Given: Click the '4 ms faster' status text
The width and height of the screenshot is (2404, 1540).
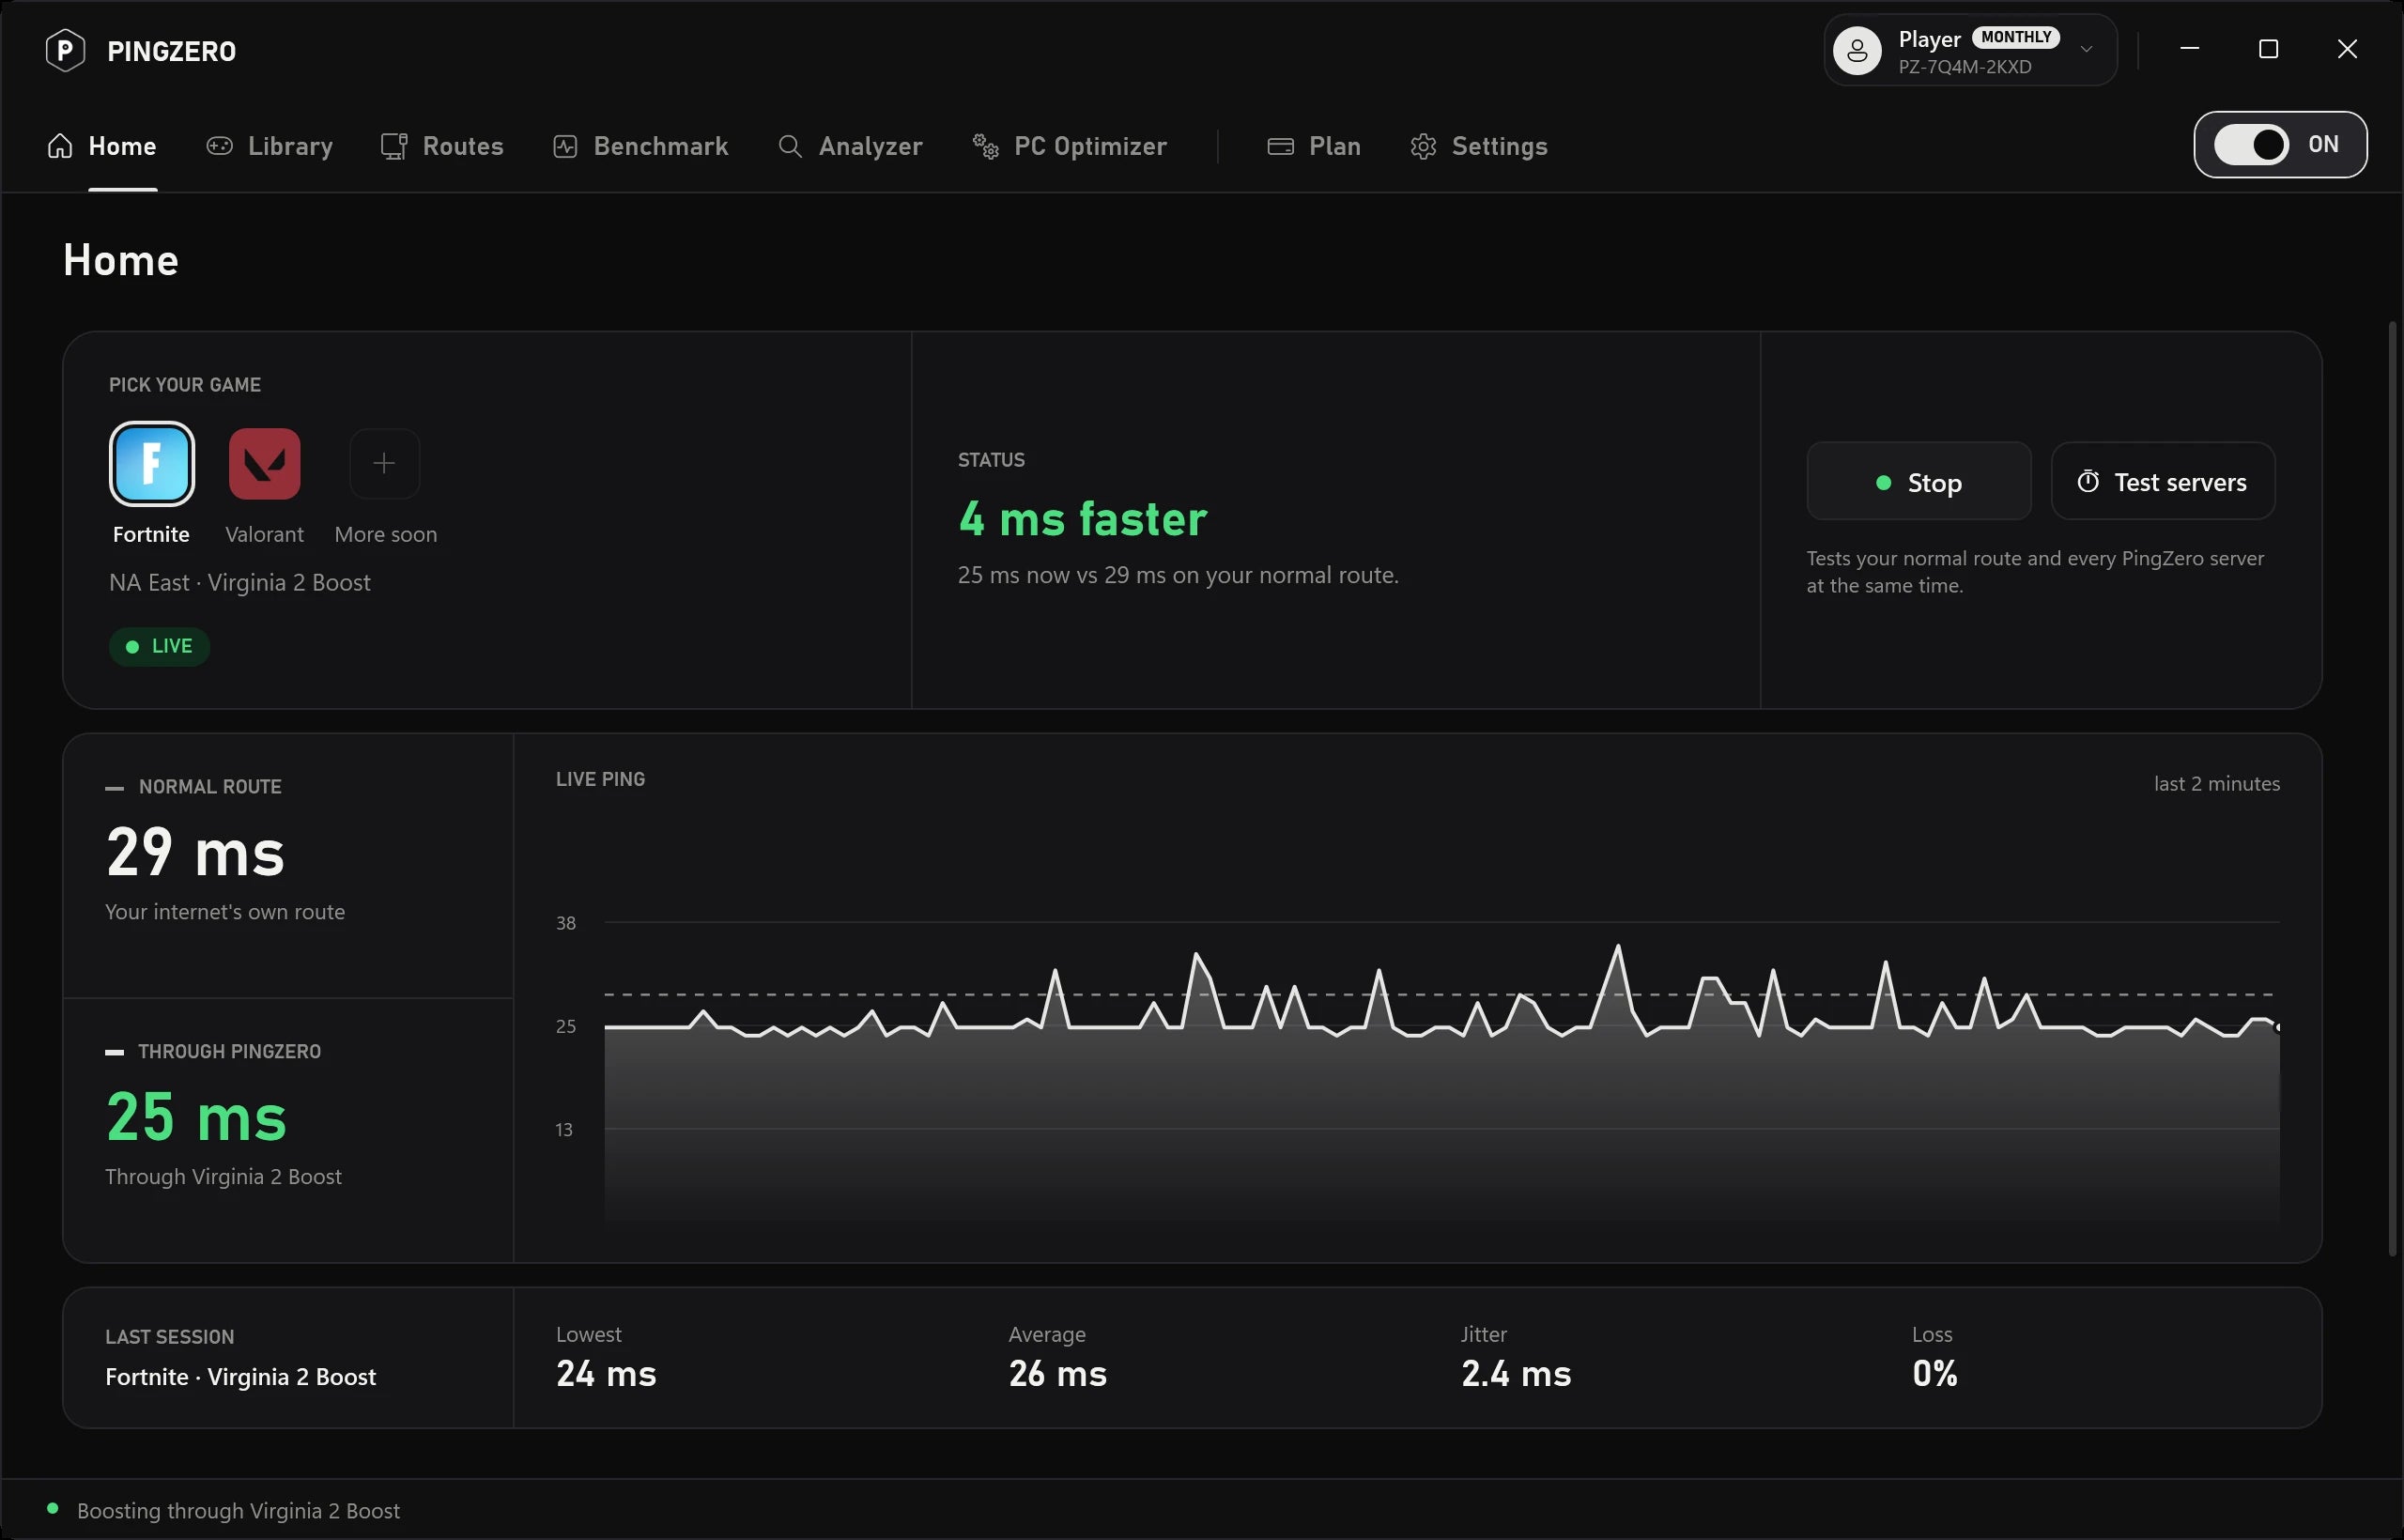Looking at the screenshot, I should tap(1082, 519).
